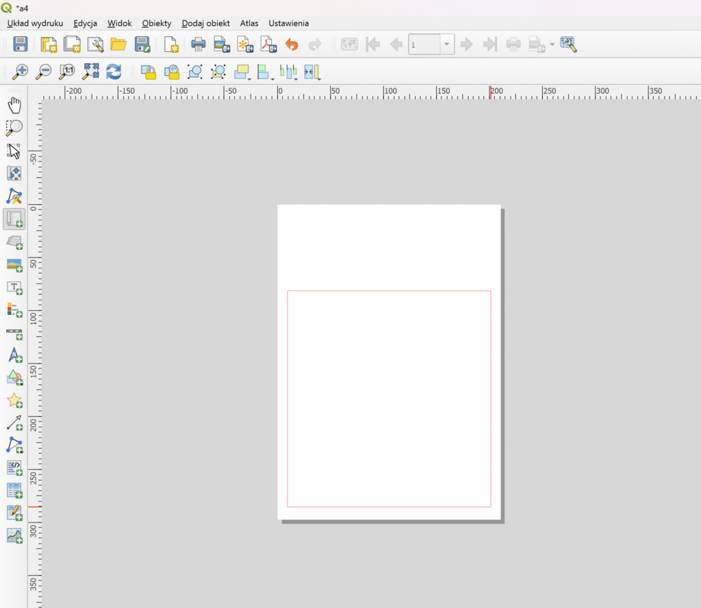This screenshot has width=701, height=608.
Task: Click the Undo arrow button
Action: [292, 45]
